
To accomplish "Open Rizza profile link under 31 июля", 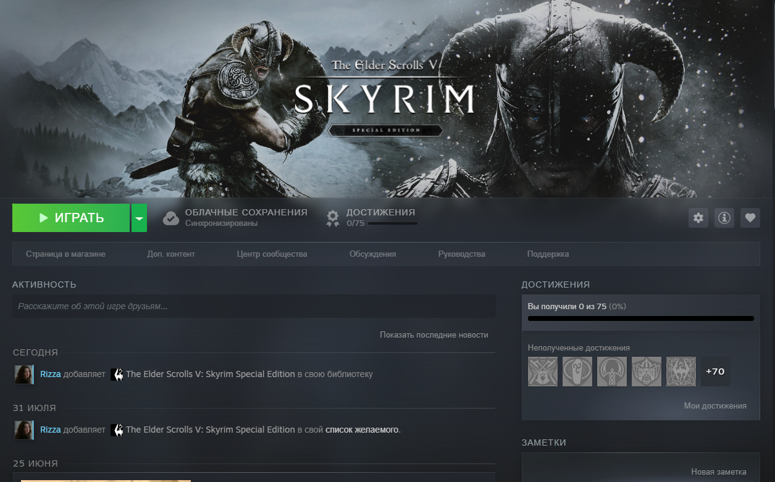I will pyautogui.click(x=51, y=430).
